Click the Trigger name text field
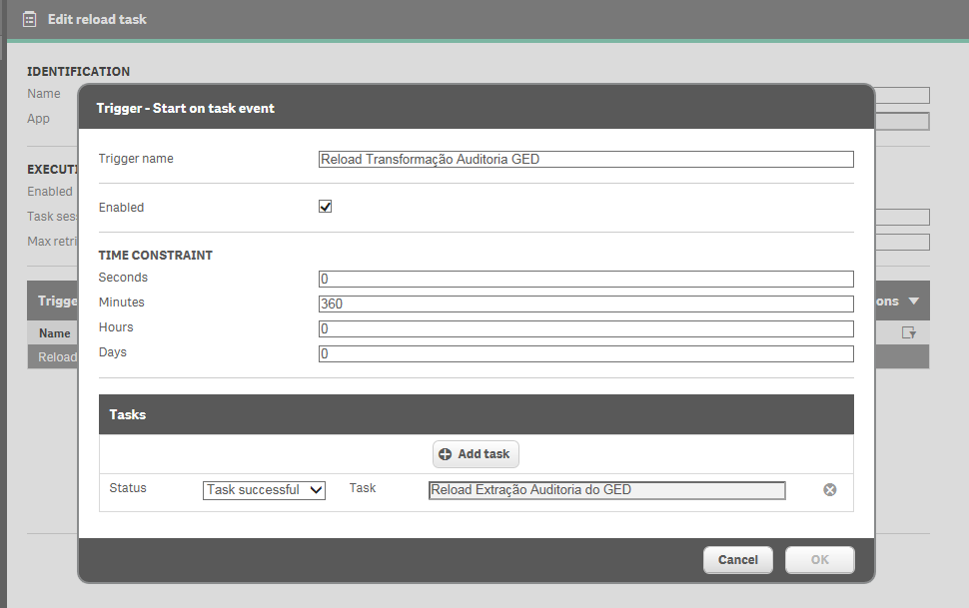Screen dimensions: 969x608 point(586,159)
